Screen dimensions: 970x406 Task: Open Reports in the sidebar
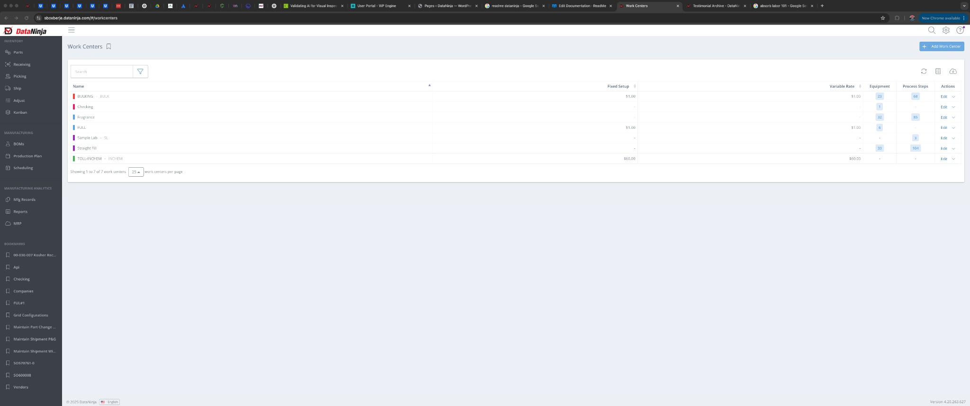tap(20, 212)
